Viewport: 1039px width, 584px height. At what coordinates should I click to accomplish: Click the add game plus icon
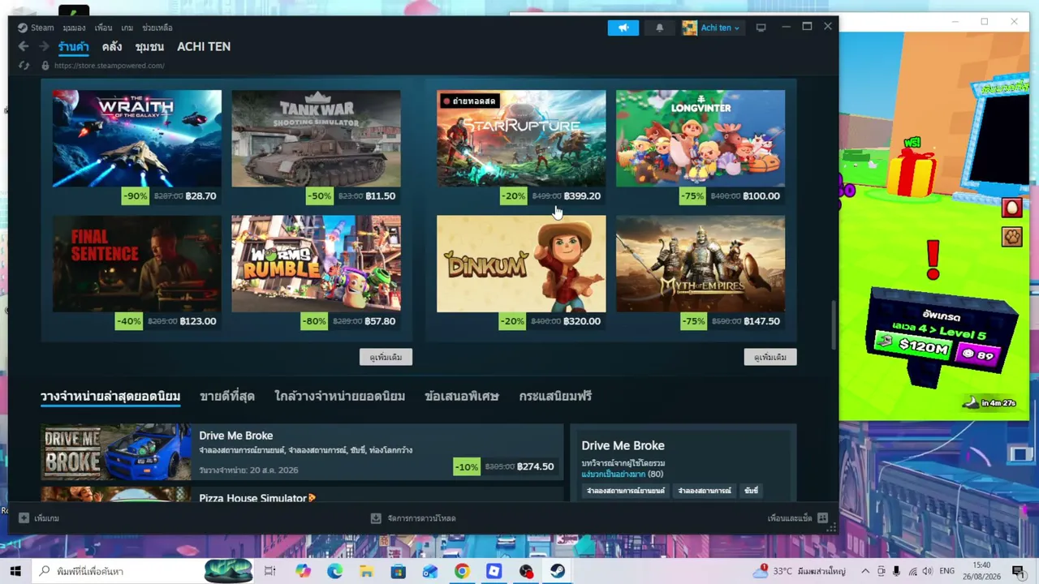(24, 517)
